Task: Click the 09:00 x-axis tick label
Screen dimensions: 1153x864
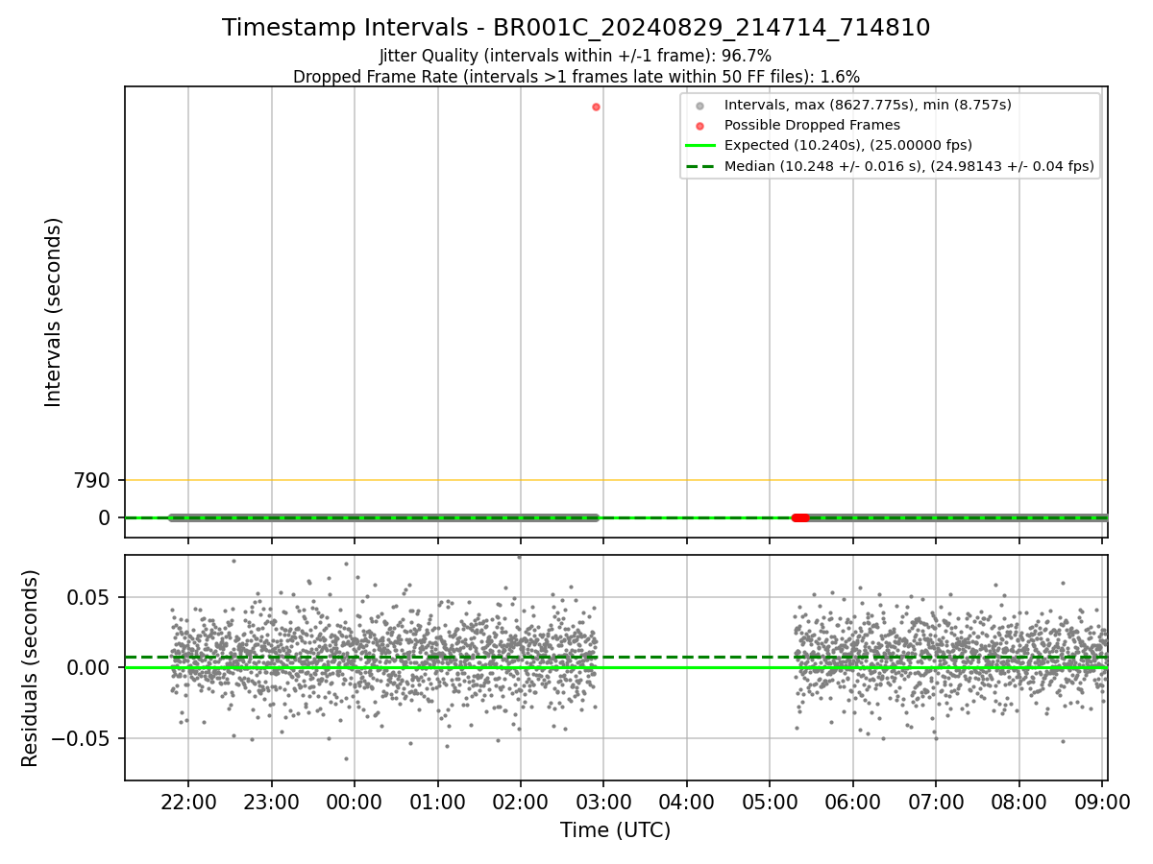Action: (1102, 802)
